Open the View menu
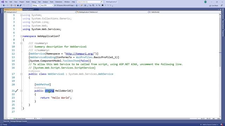Screen dimensions: 225x126 (15, 2)
